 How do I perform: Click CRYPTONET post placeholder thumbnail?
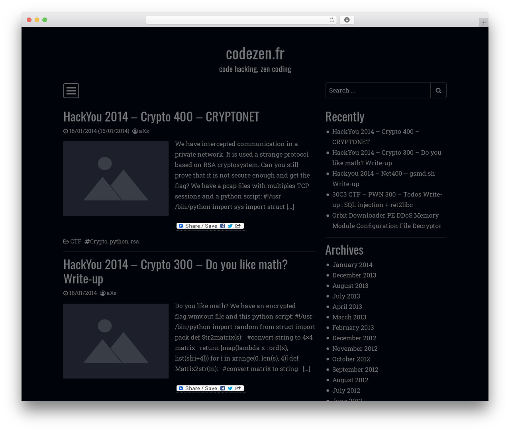tap(116, 179)
